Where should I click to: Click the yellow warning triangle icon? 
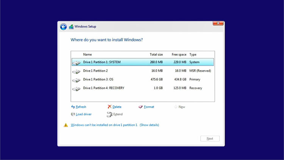point(66,125)
